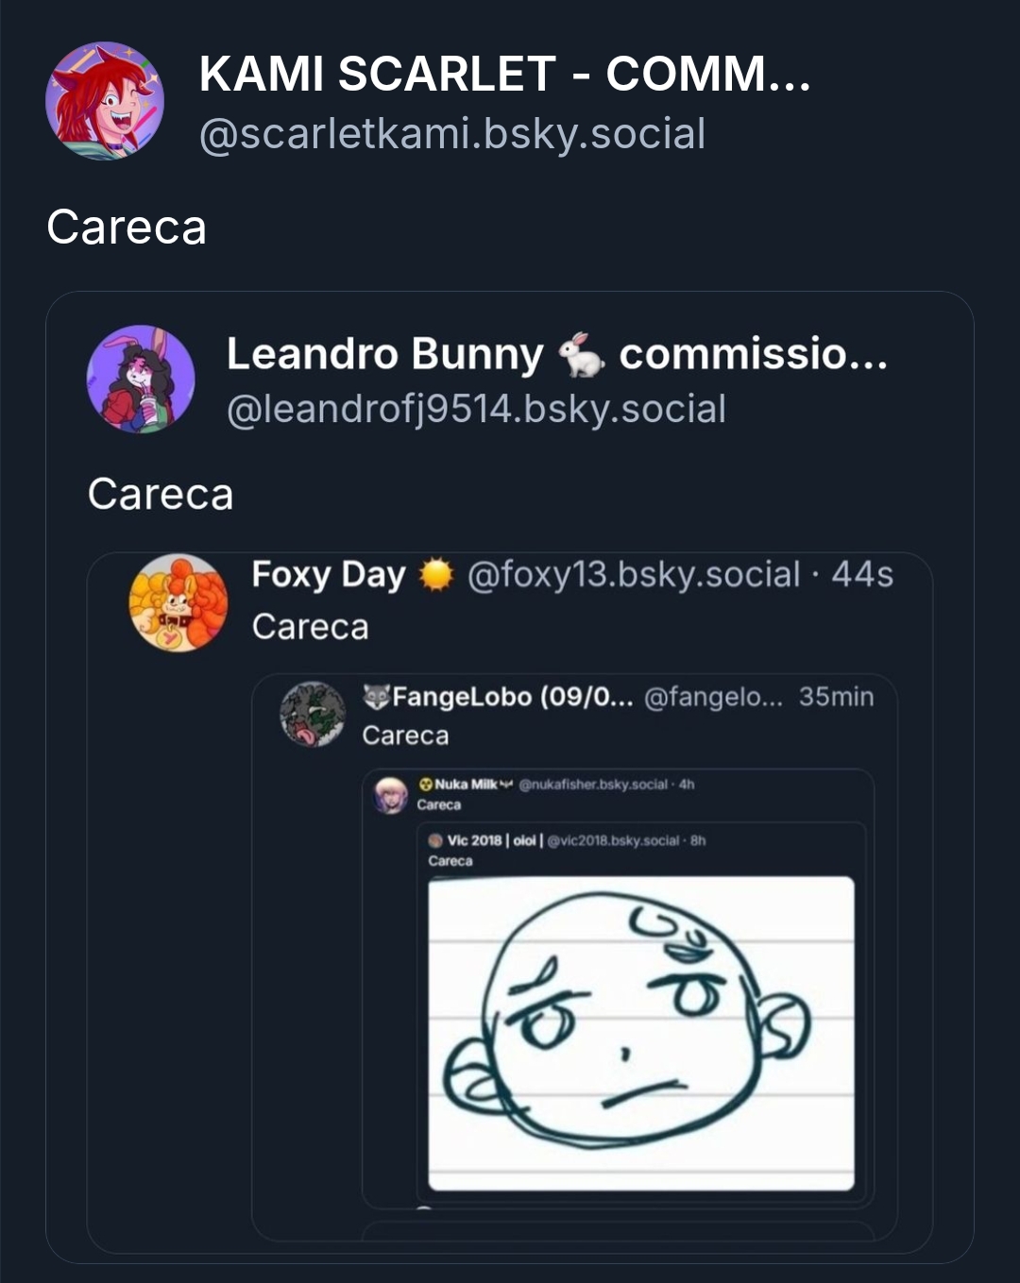Click the KAMI SCARLET display name
The image size is (1020, 1283).
pos(504,75)
